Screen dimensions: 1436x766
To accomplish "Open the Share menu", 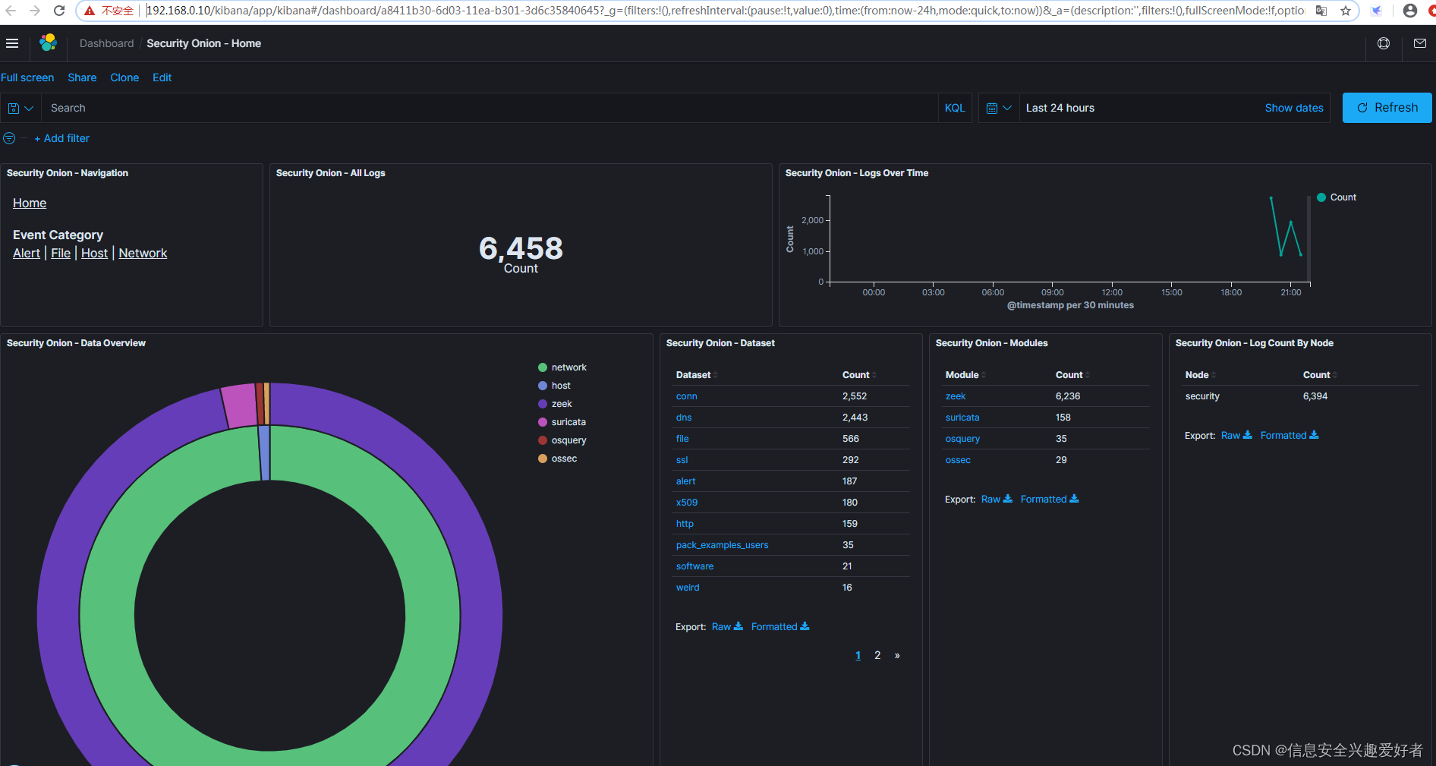I will 82,77.
